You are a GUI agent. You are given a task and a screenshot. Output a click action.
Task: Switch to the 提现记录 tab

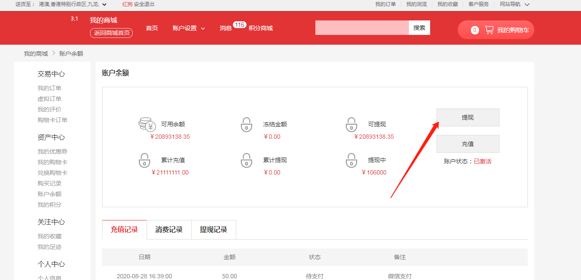[x=213, y=230]
